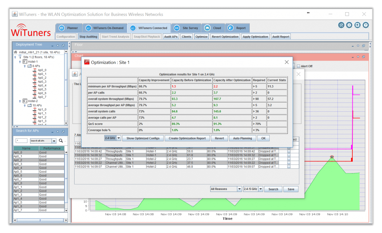Click Stop Auditing in the toolbar
Image resolution: width=382 pixels, height=233 pixels.
point(88,37)
